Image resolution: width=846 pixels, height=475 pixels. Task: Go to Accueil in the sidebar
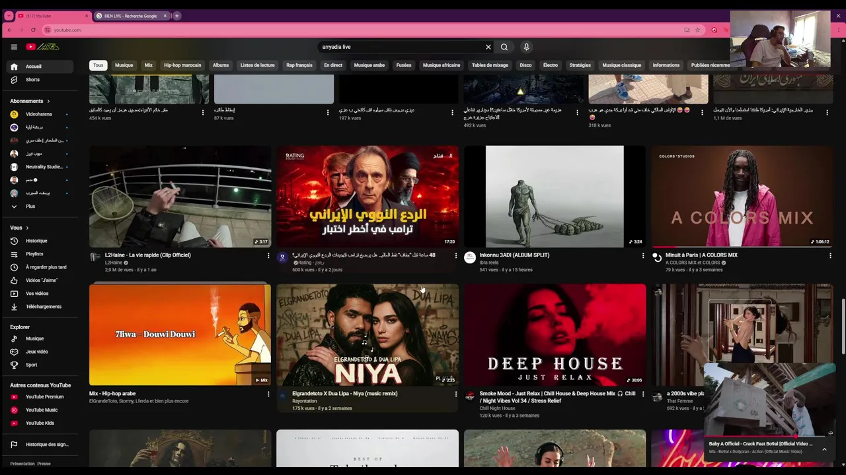point(41,66)
